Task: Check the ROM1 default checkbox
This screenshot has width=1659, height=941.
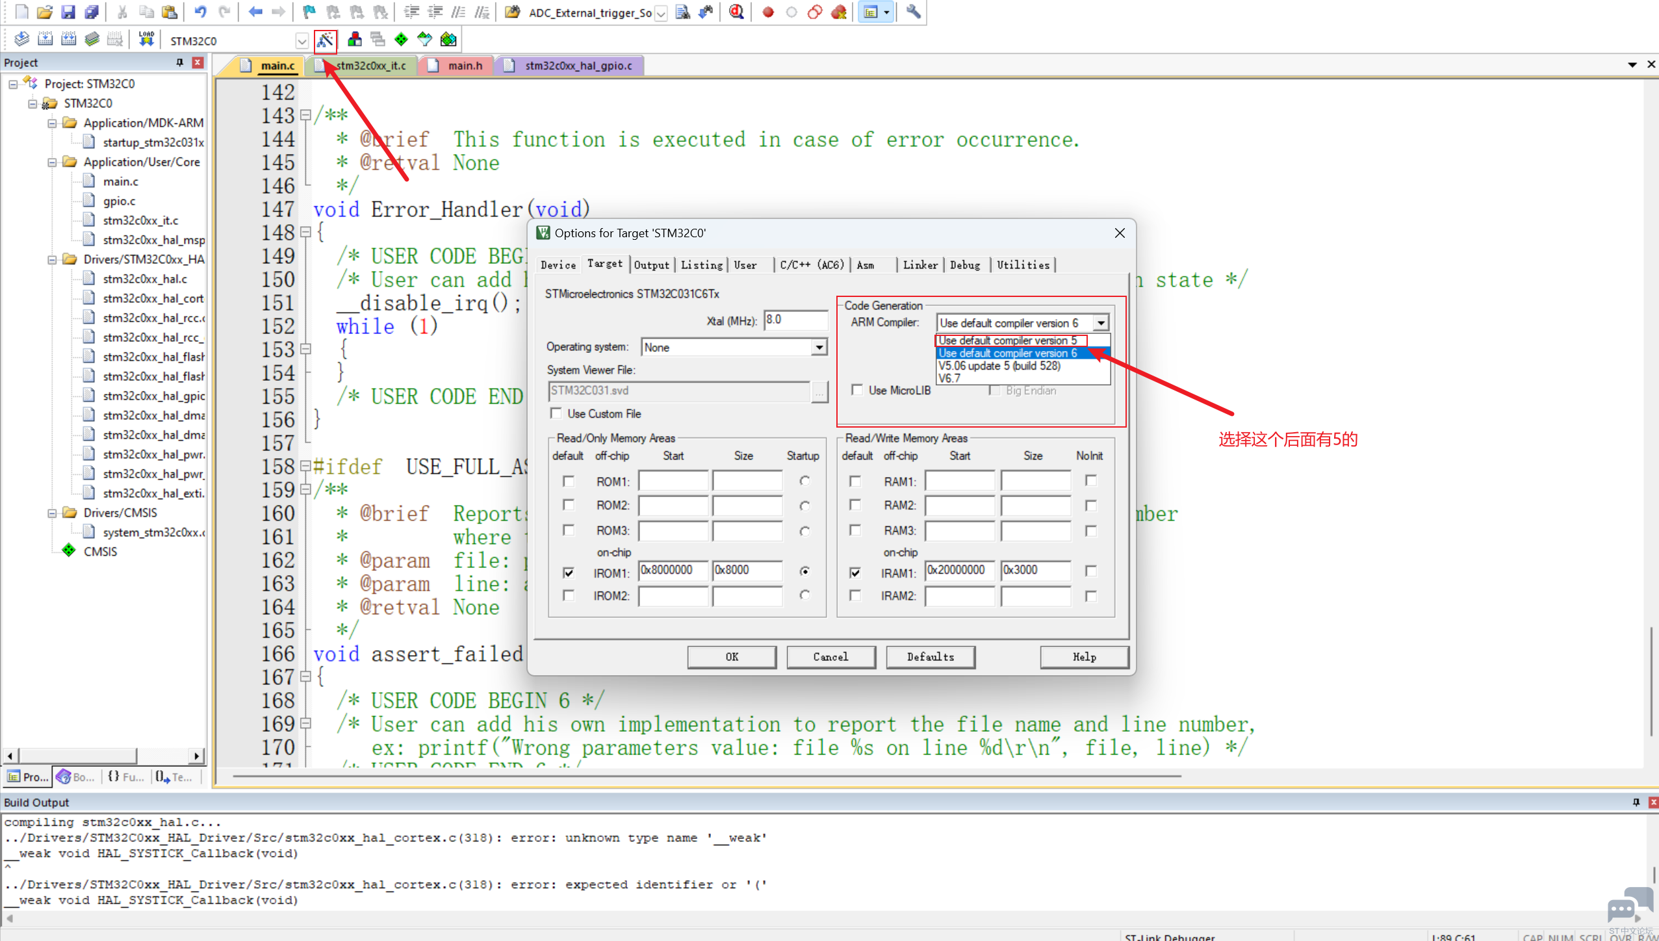Action: coord(569,481)
